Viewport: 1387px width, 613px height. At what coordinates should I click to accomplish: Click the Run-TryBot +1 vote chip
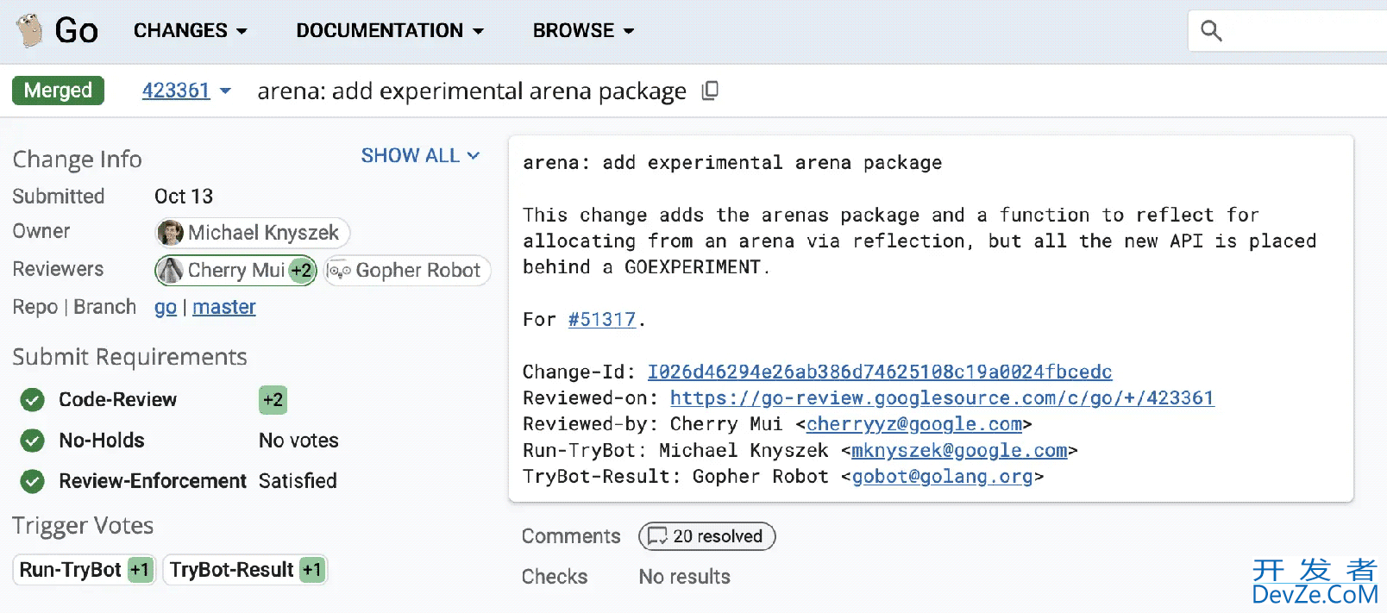click(85, 570)
